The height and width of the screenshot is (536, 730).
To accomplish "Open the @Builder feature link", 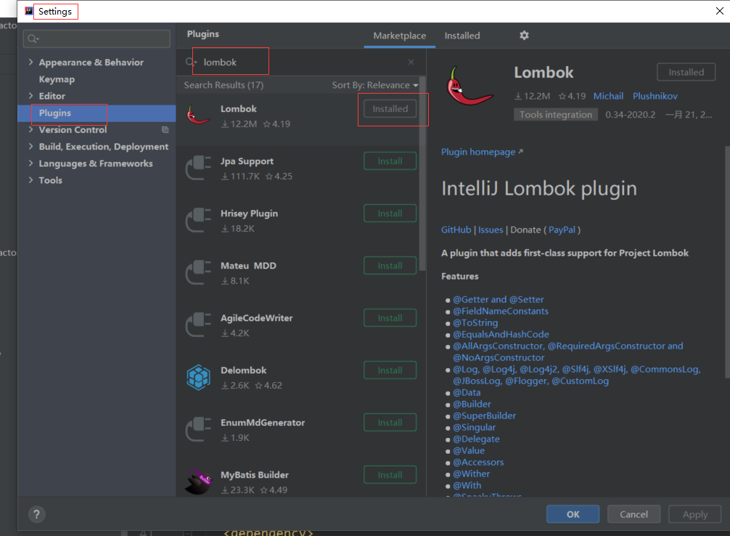I will pyautogui.click(x=472, y=404).
